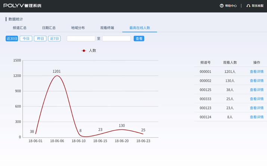Toggle the 人数 legend marker

coord(84,51)
